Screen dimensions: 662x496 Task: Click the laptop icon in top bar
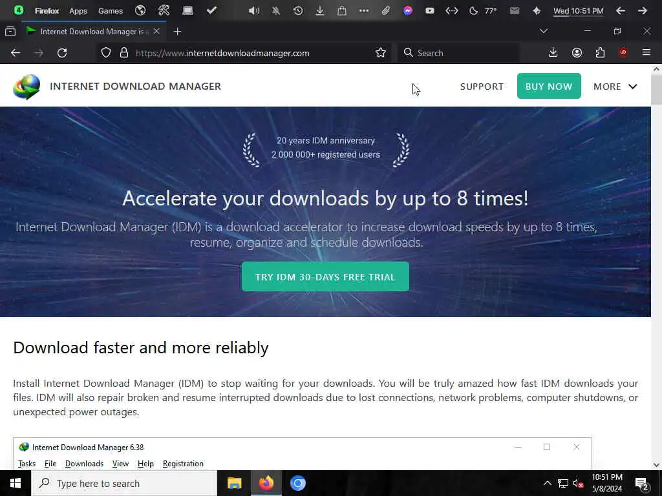tap(187, 10)
